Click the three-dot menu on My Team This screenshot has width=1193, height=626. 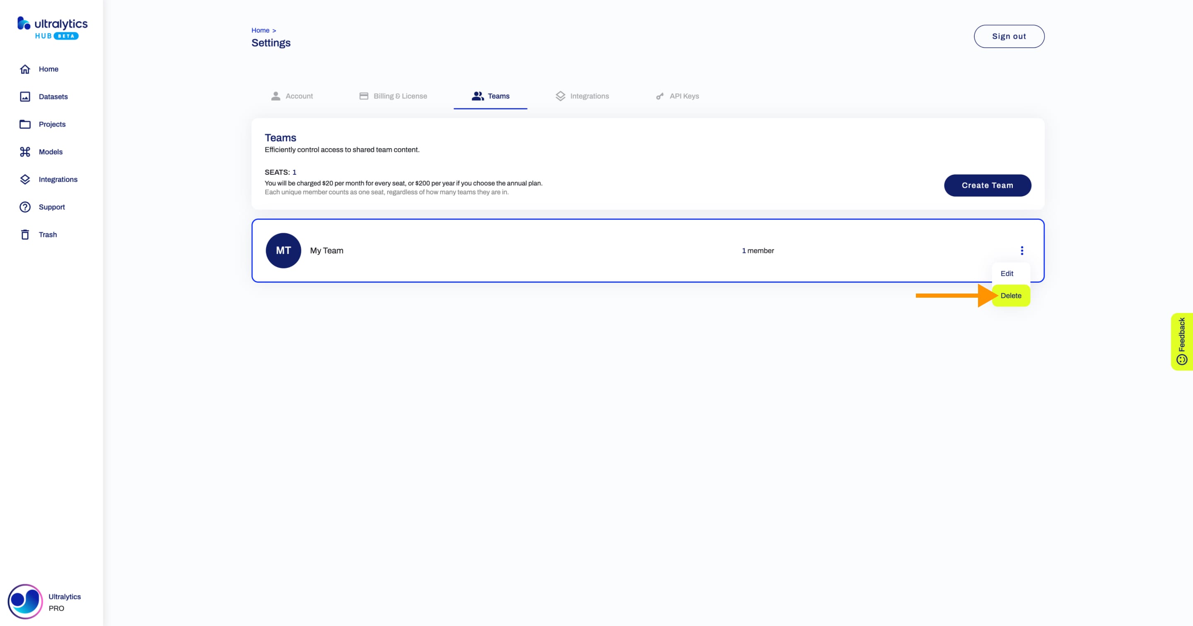[1022, 251]
